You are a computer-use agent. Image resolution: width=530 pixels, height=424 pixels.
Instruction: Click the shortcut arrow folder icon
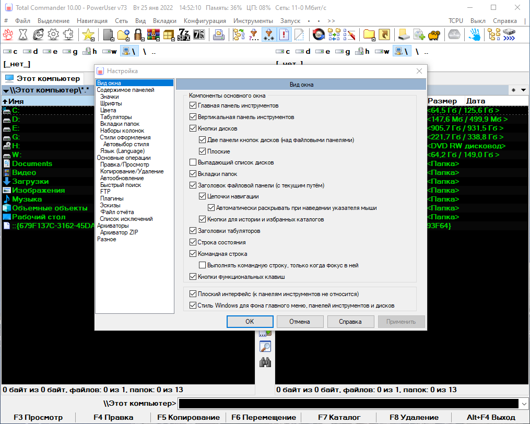[x=384, y=34]
